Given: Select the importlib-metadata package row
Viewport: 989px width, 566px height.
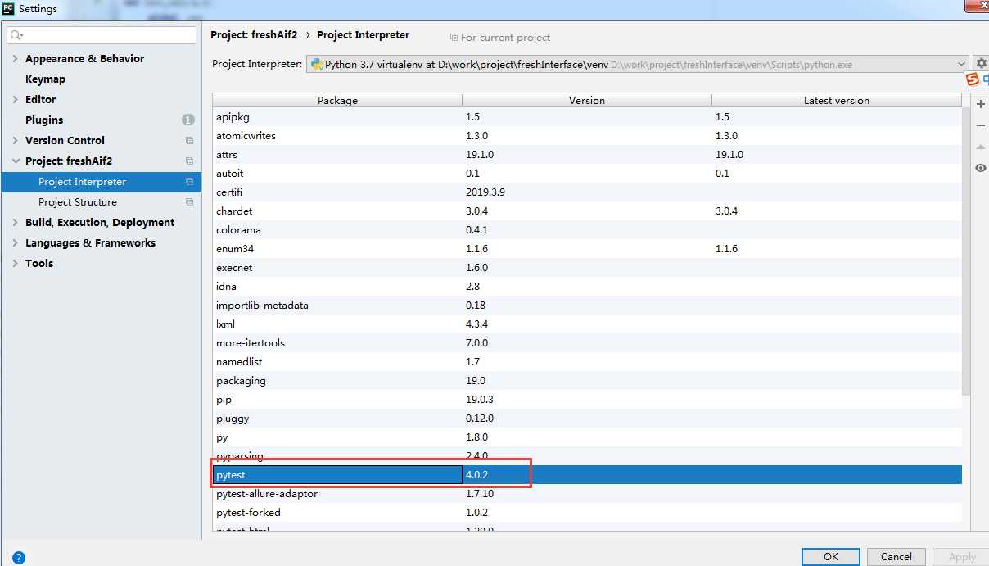Looking at the screenshot, I should pos(587,306).
